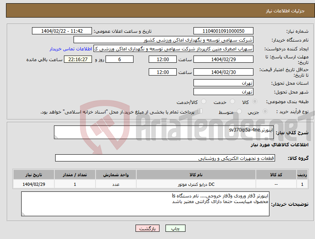The height and width of the screenshot is (239, 315).
Task: Click the واحد شمارش column header
Action: (x=116, y=175)
